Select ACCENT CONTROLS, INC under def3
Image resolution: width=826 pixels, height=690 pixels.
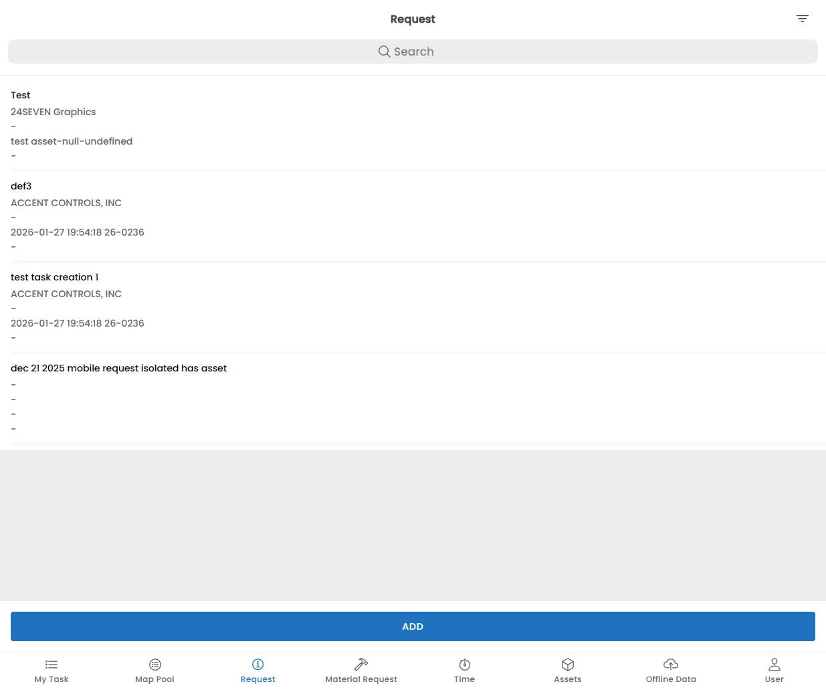[x=66, y=203]
